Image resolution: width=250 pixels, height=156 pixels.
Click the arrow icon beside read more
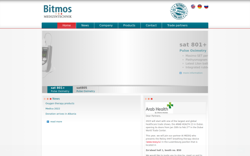point(48,121)
